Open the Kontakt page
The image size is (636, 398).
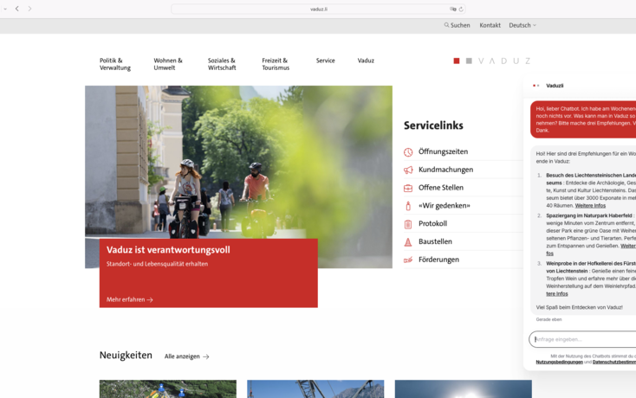490,25
